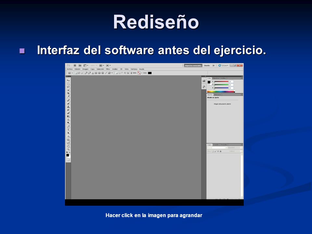
Task: Open the Edición menu
Action: 77,69
